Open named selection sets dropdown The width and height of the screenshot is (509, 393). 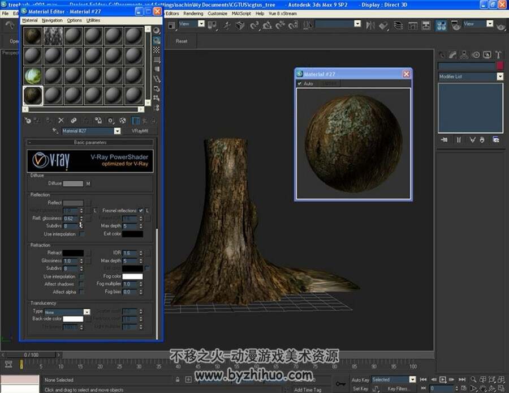point(357,24)
